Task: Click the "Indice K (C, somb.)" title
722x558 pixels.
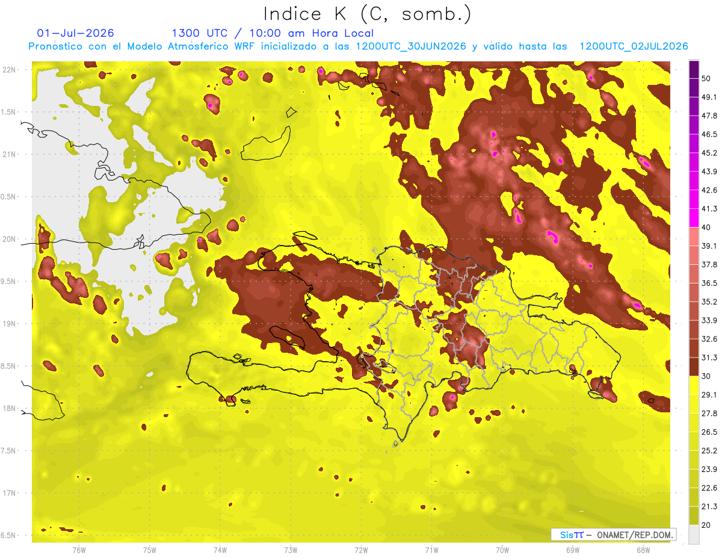Action: click(x=368, y=14)
